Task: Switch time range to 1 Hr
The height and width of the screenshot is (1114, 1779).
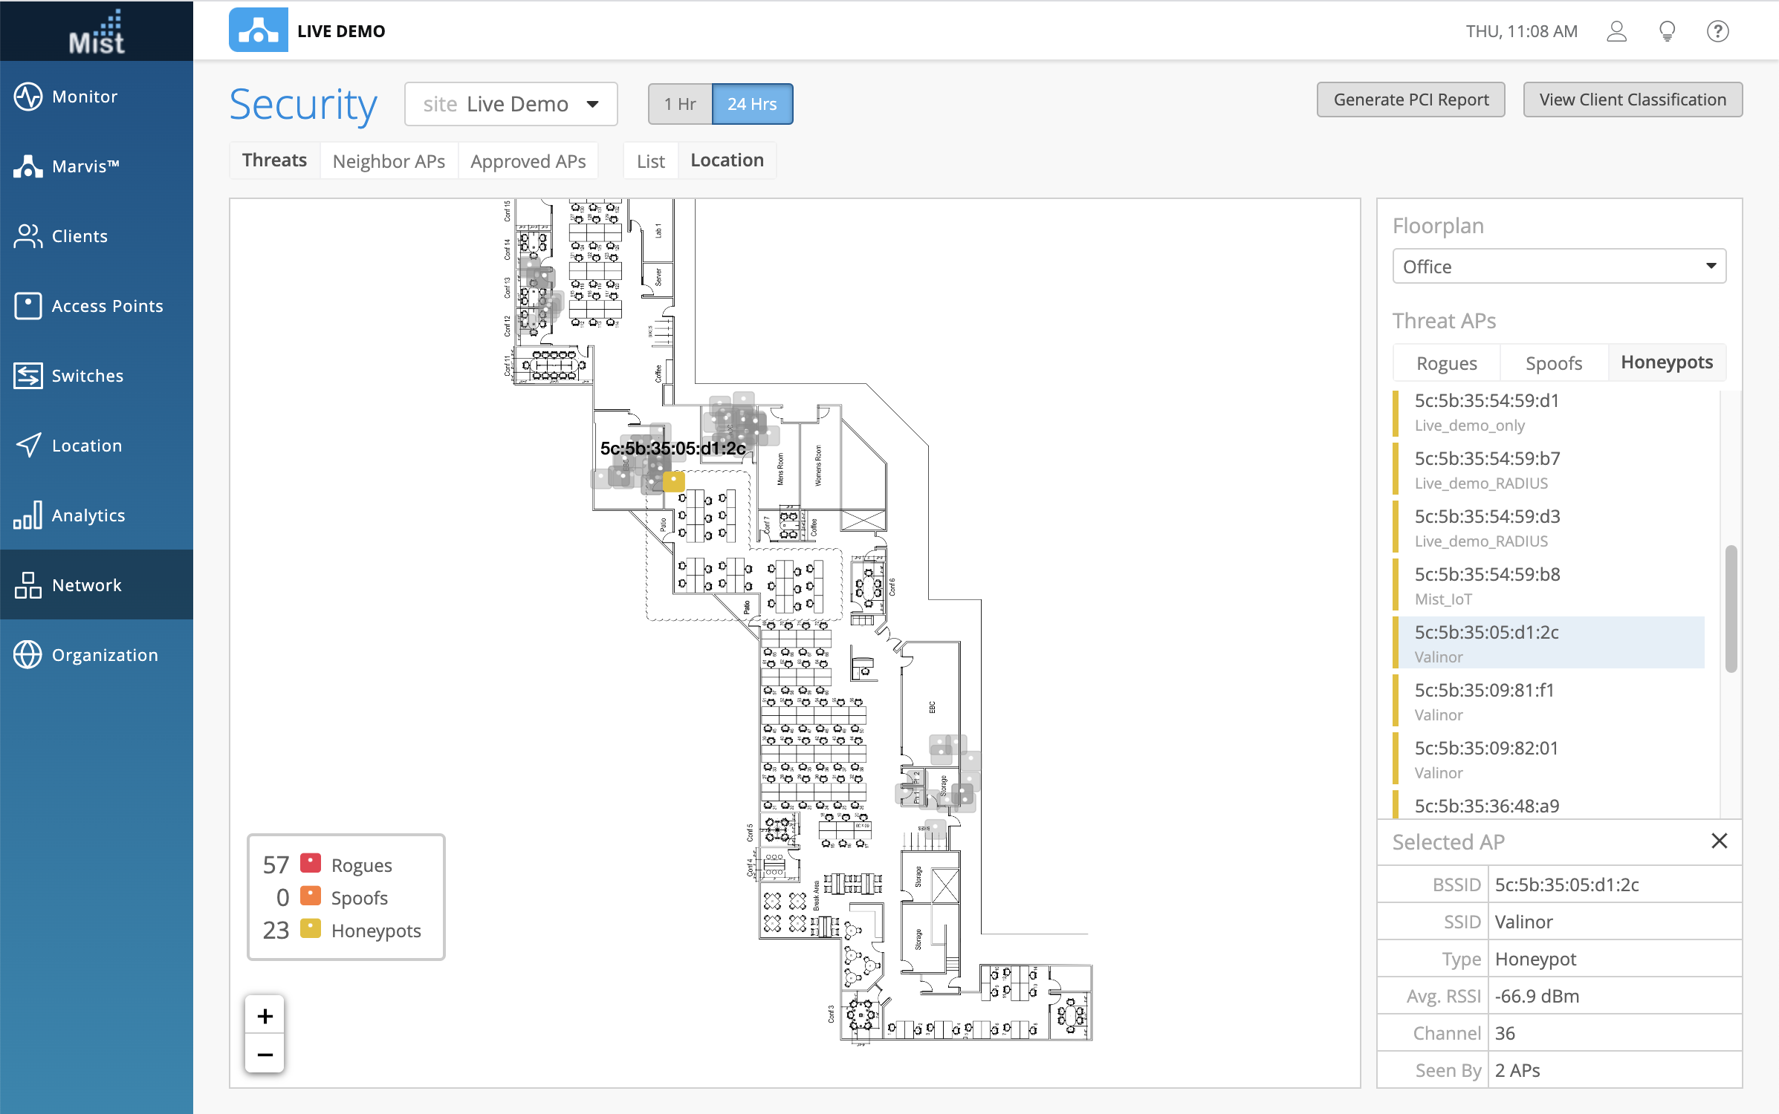Action: [680, 104]
